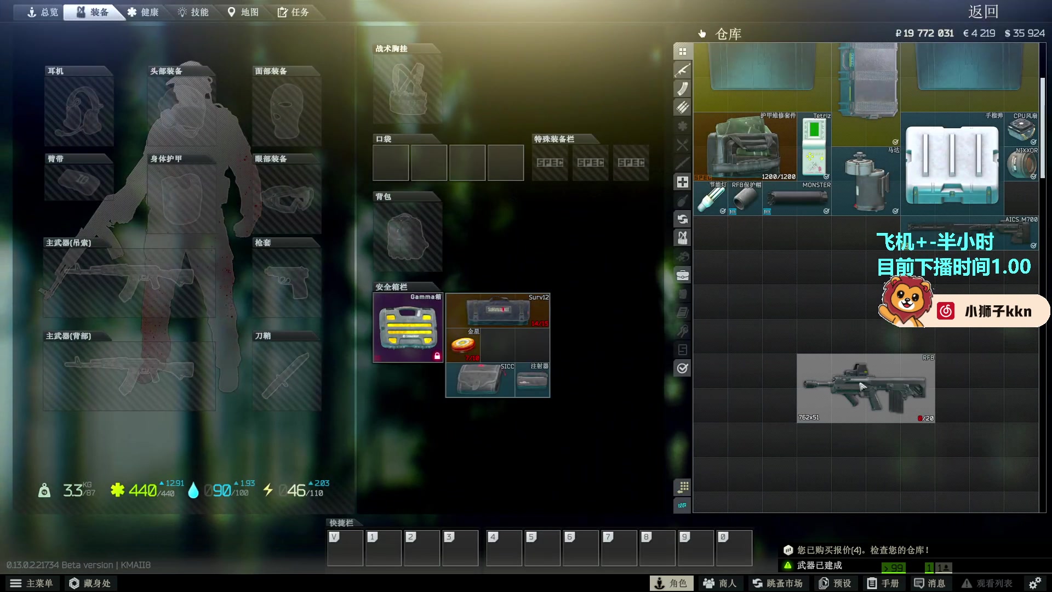Select the 手榴弹 white grenade case
The image size is (1052, 592).
coord(952,164)
